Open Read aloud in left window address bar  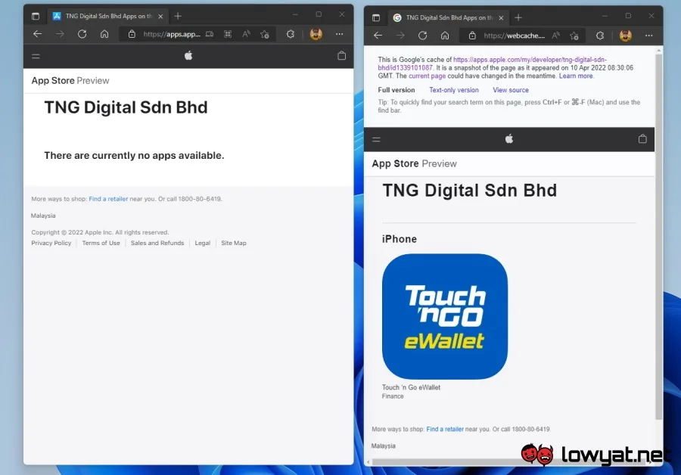click(246, 34)
